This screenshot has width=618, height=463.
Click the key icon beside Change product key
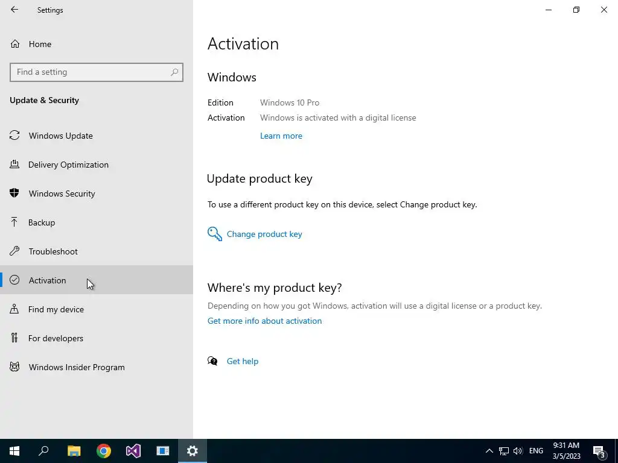point(215,234)
